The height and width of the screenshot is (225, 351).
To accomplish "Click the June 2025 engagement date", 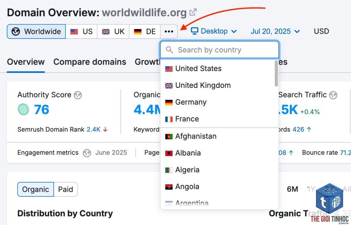I will coord(111,153).
